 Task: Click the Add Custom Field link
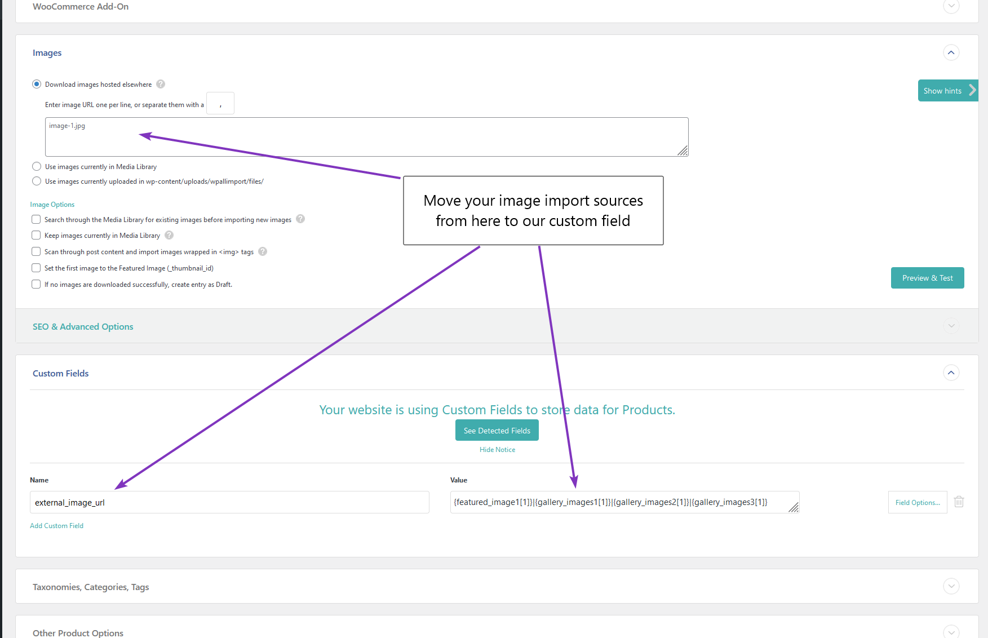(56, 526)
